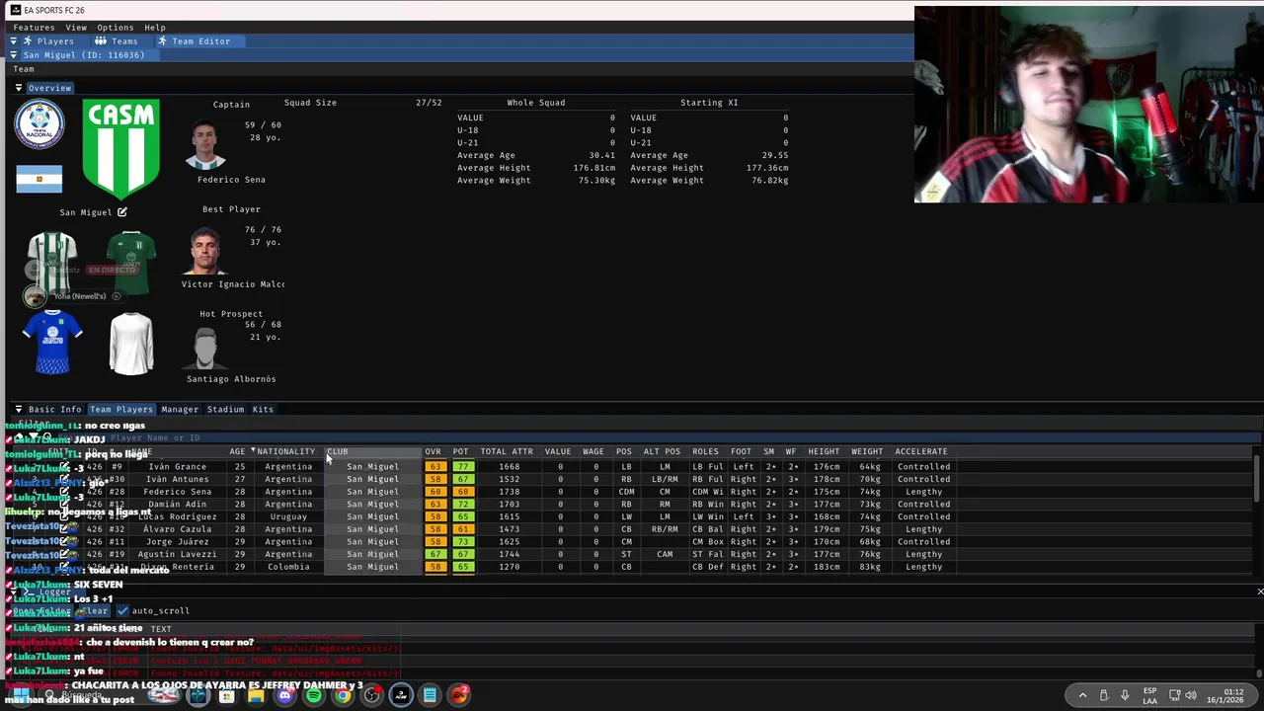Screen dimensions: 1264x711
Task: Click the CASM green club crest
Action: click(x=120, y=148)
